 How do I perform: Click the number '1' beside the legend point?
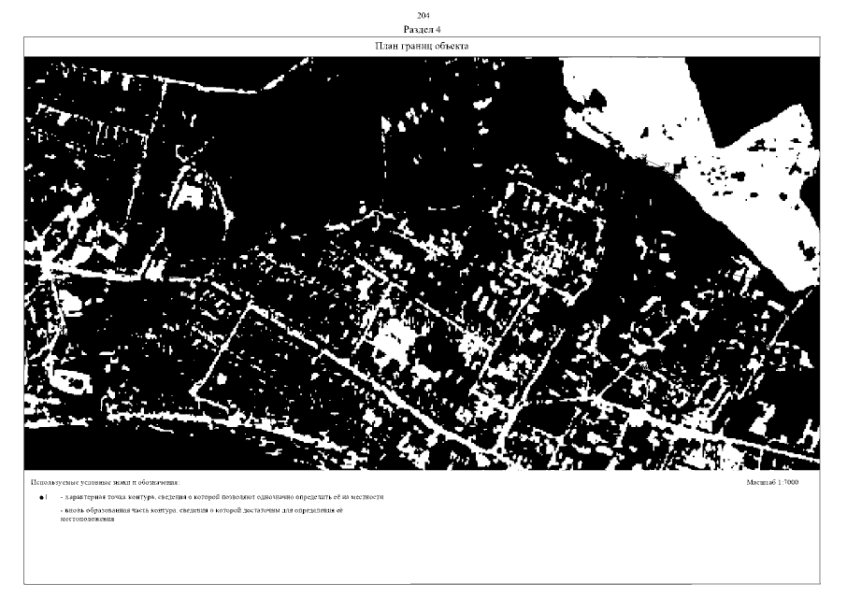[x=47, y=497]
